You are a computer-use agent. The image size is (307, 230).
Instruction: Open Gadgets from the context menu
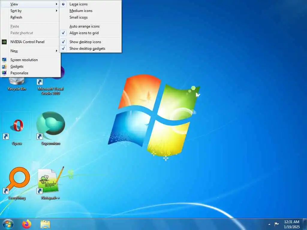(x=31, y=66)
